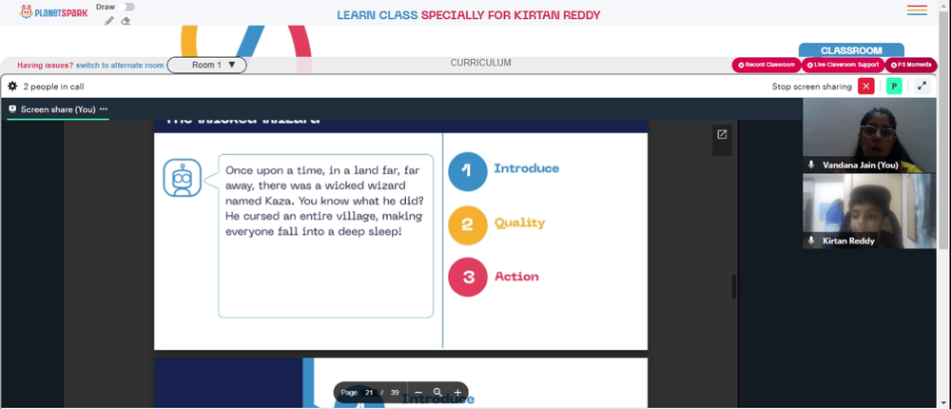The image size is (951, 409).
Task: Click the class title heading for Kirtan Reddy
Action: tap(468, 14)
